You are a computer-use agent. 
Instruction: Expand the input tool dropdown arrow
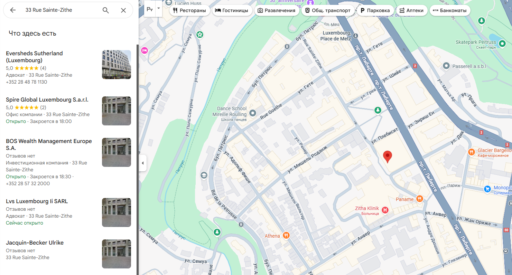pyautogui.click(x=159, y=9)
